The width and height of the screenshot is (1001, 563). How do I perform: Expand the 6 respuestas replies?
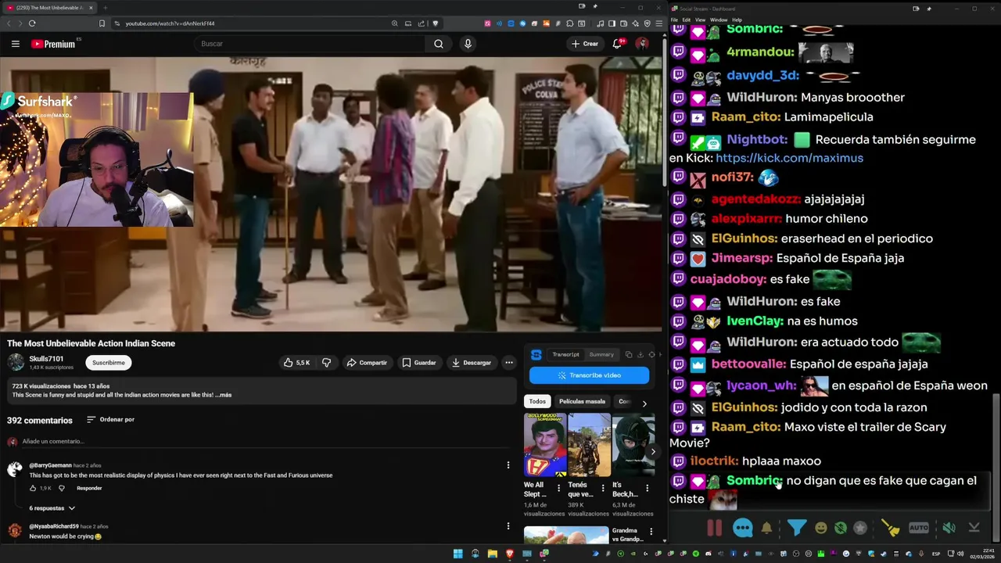(52, 508)
